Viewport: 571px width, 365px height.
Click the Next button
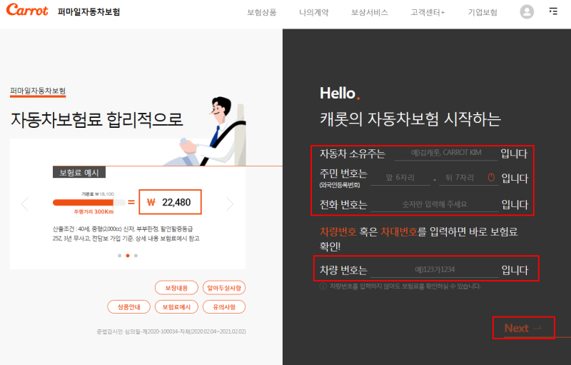(x=523, y=328)
